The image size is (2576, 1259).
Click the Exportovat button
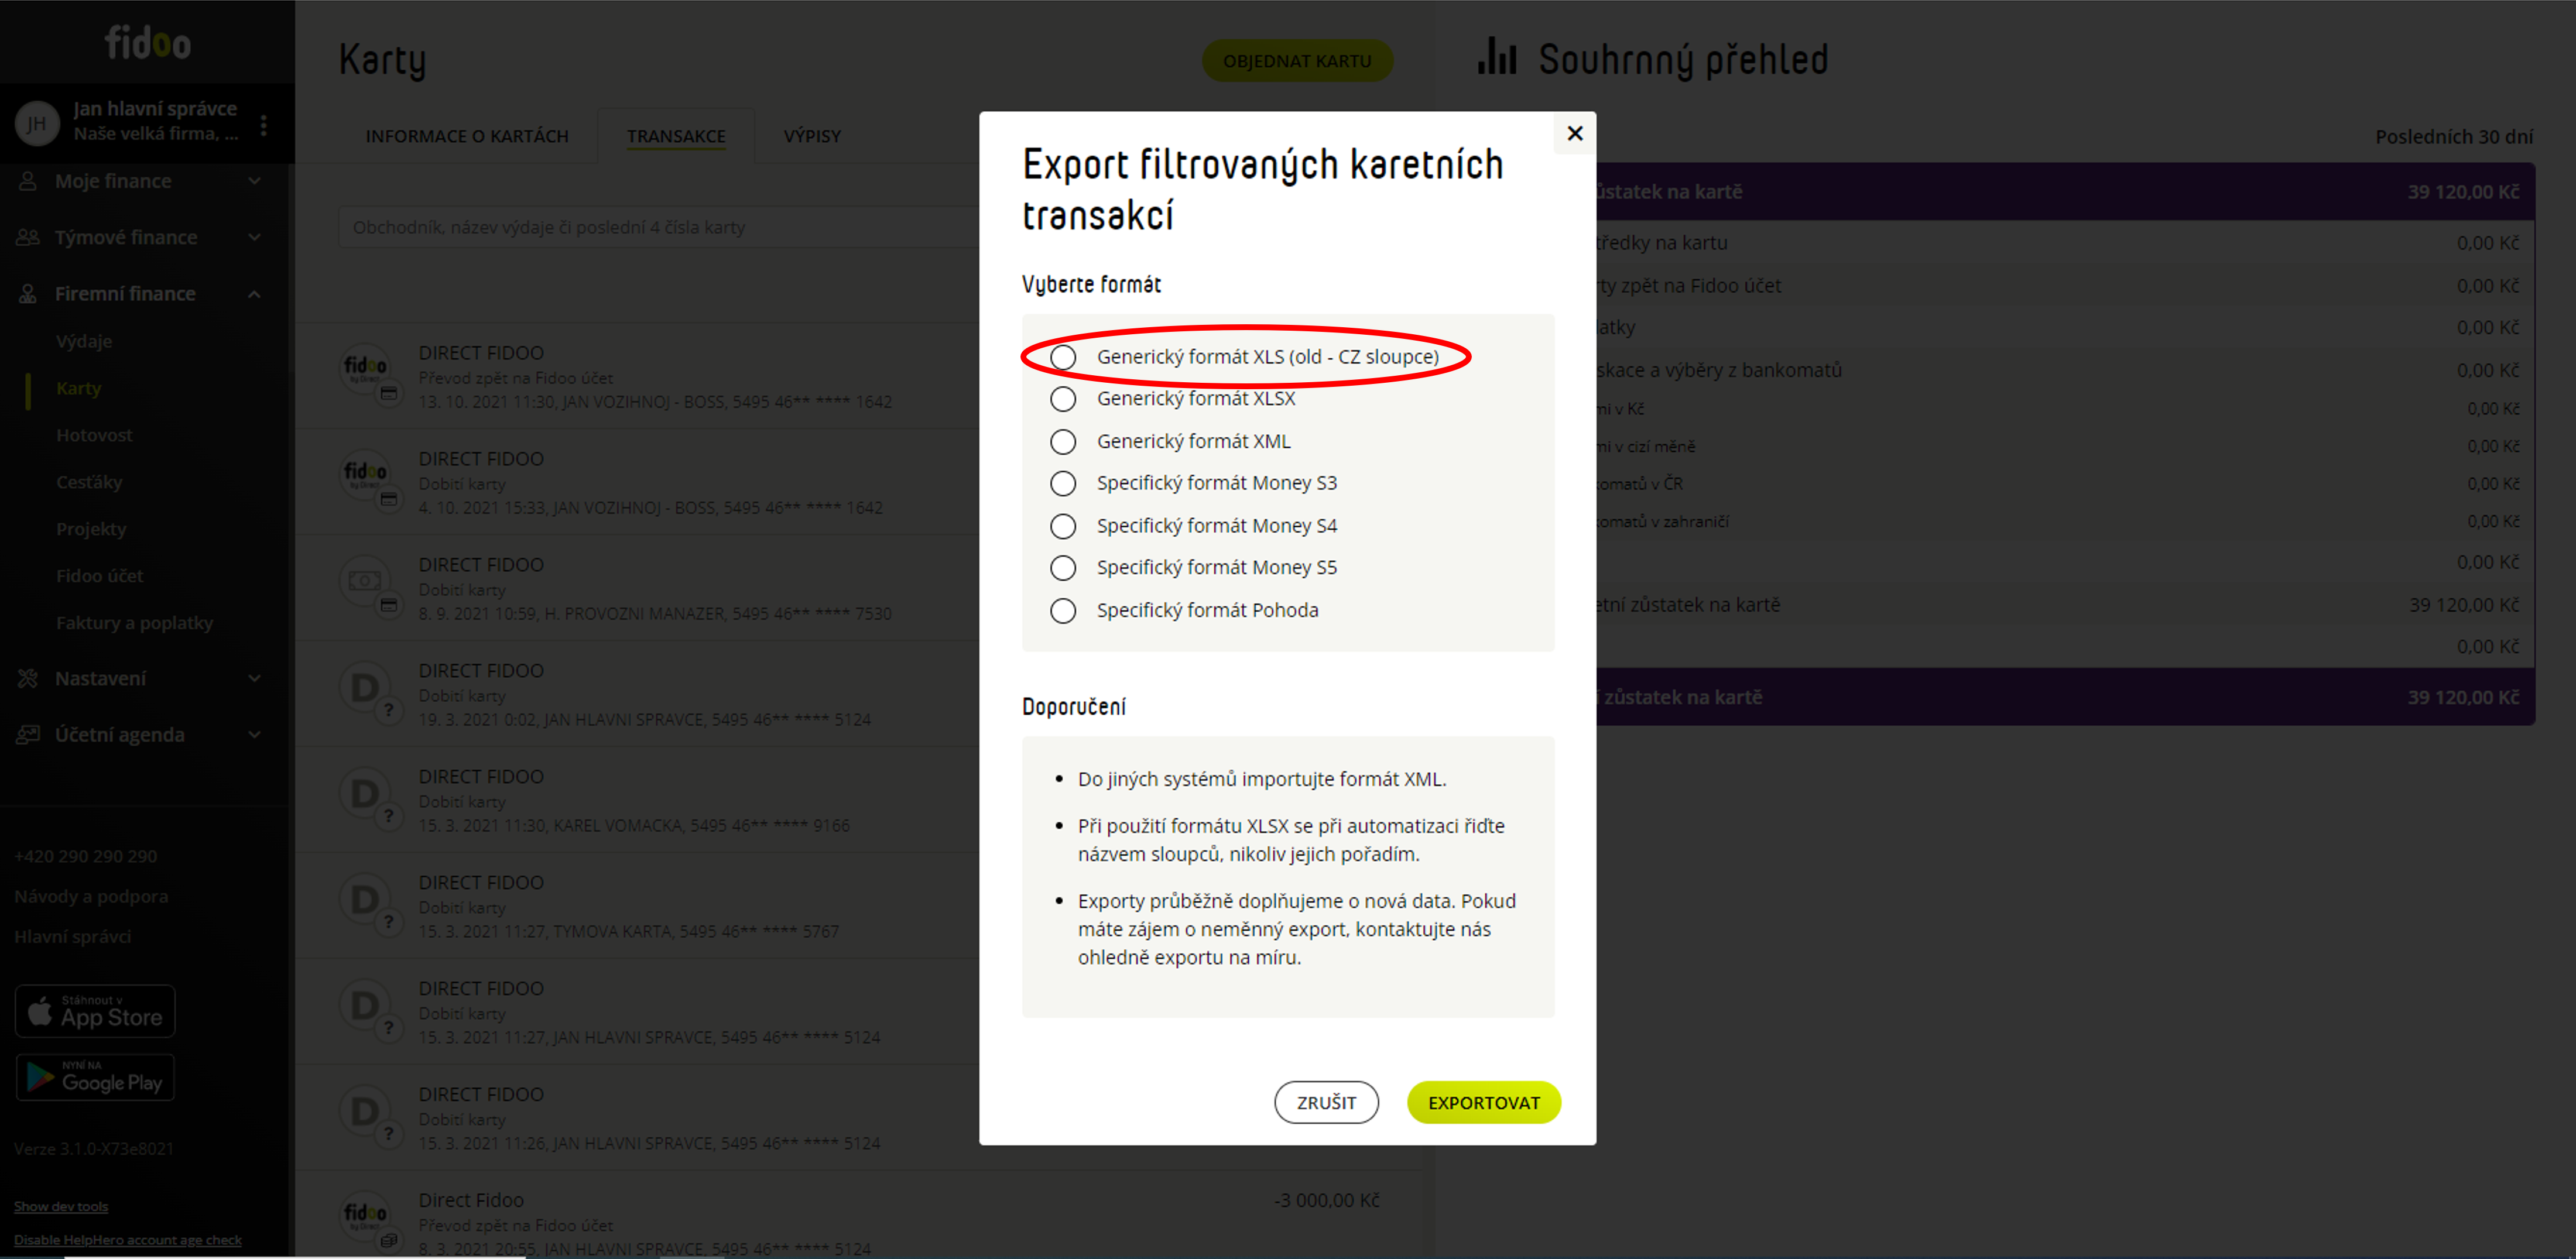click(x=1483, y=1102)
